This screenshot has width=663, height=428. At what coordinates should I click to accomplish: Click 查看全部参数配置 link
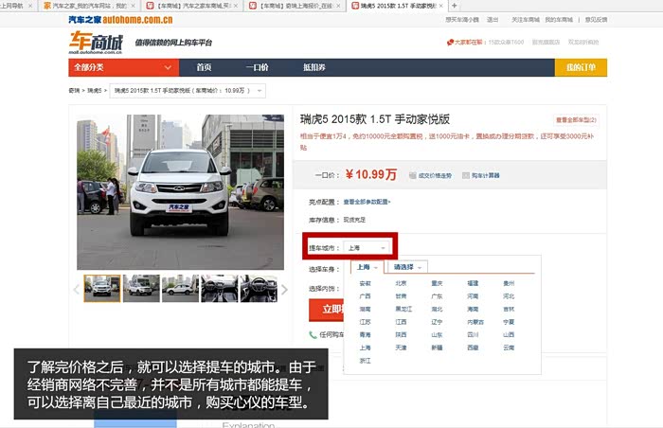(367, 202)
